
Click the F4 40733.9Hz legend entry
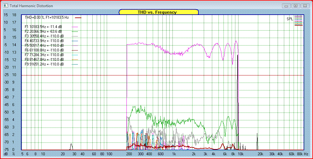[44, 41]
